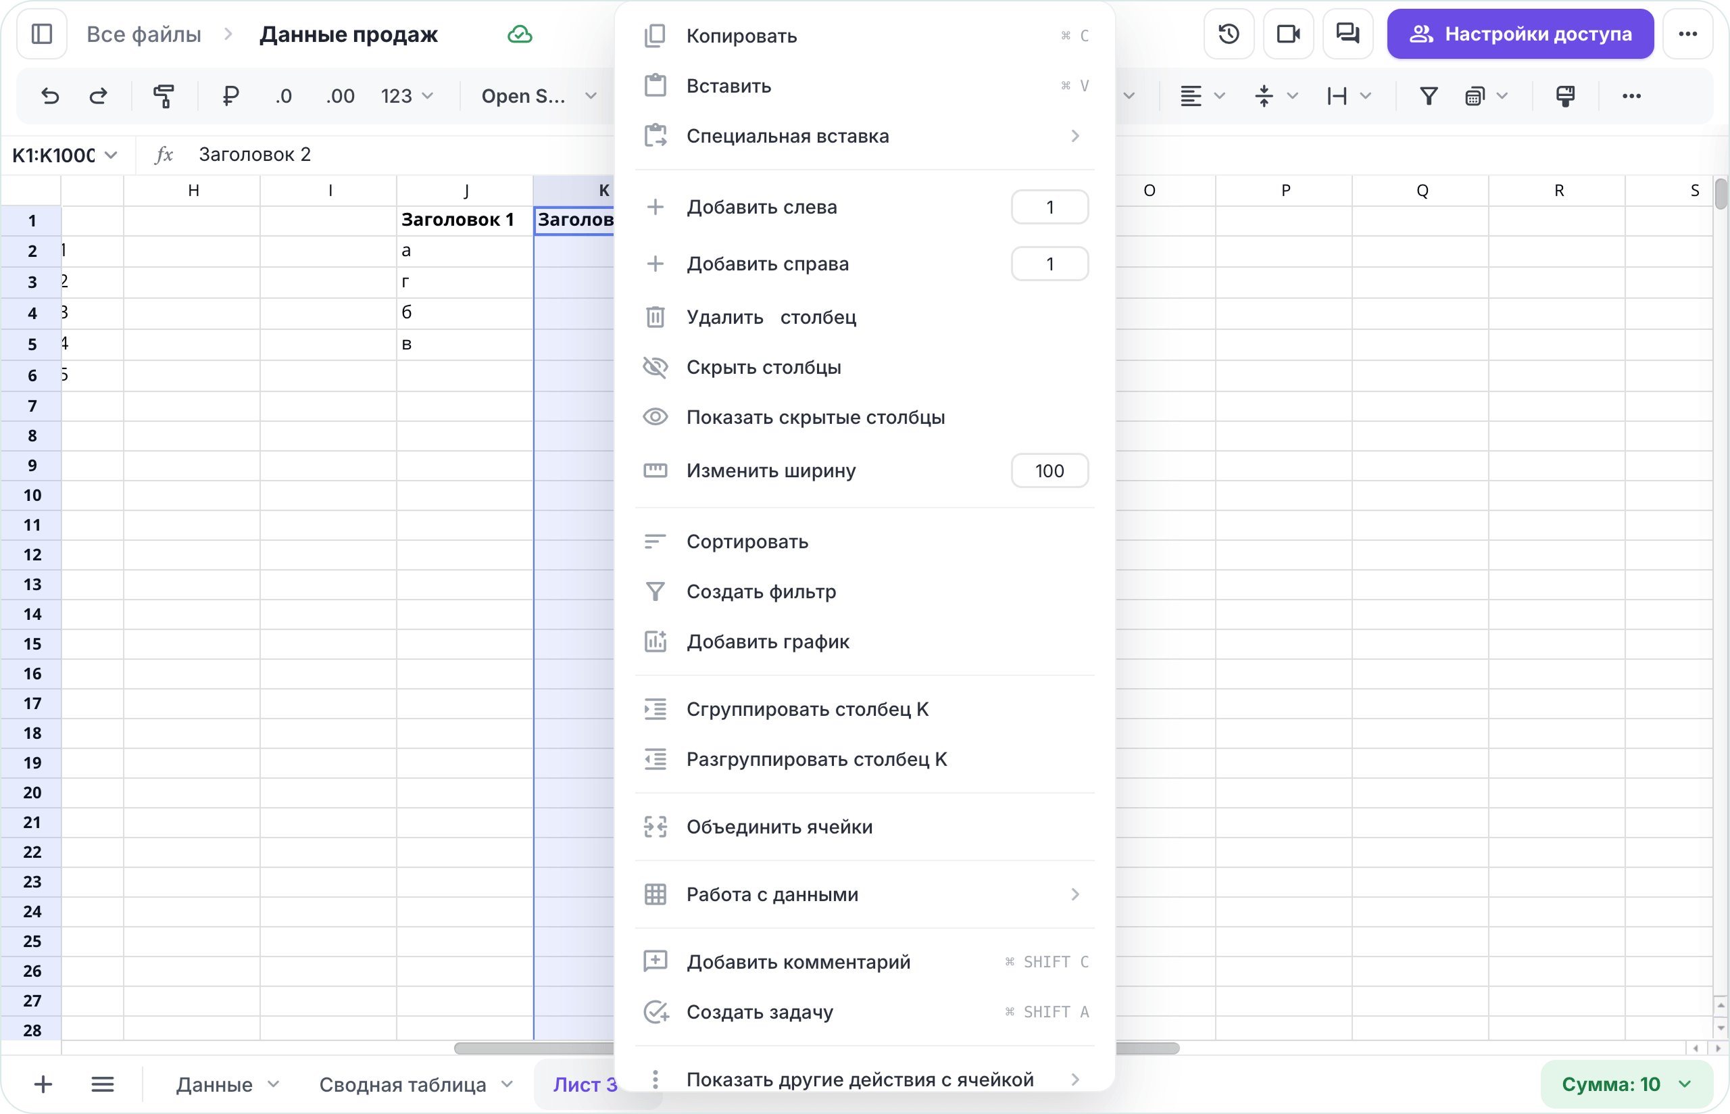Image resolution: width=1730 pixels, height=1114 pixels.
Task: Select row header 10
Action: coord(31,495)
